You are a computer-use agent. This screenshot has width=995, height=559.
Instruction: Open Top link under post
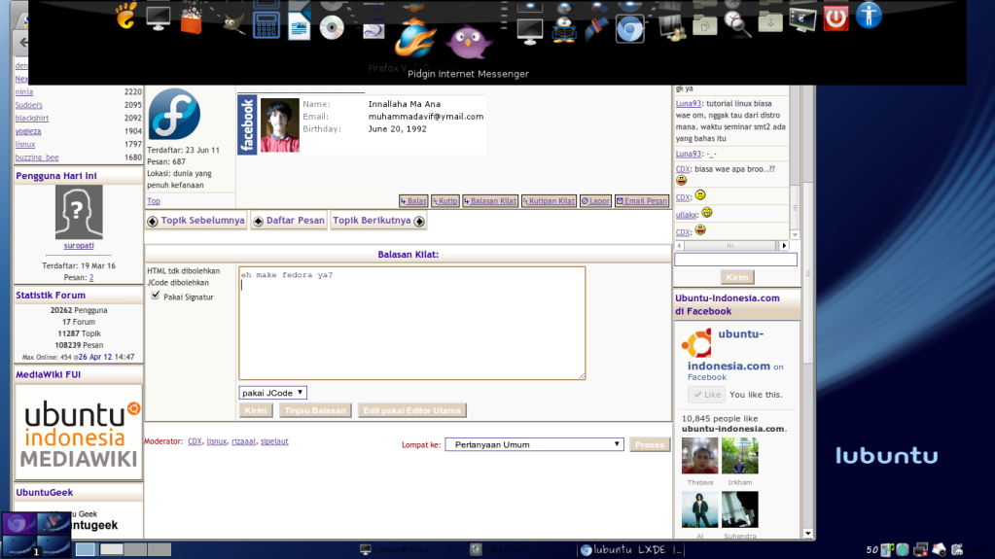[x=154, y=201]
